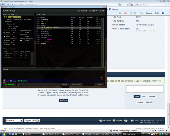The width and height of the screenshot is (170, 136).
Task: Toggle the TO GLOBAL chat target button
Action: click(10, 84)
